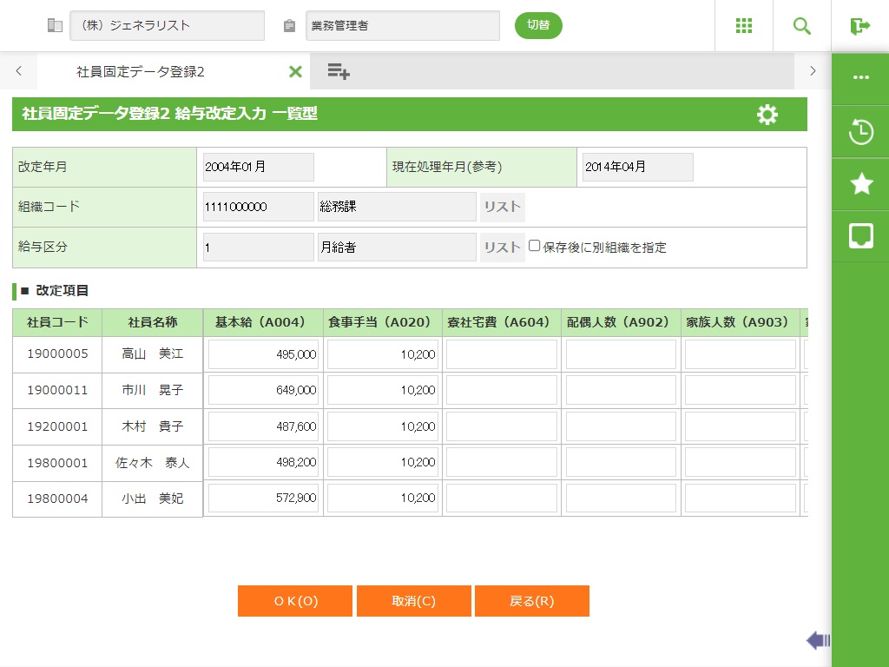Add a new tab with list-plus icon
The height and width of the screenshot is (667, 889).
coord(339,72)
